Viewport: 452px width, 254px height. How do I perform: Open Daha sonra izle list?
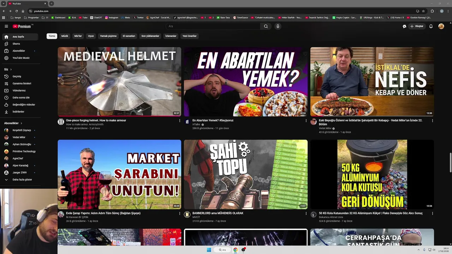click(x=20, y=97)
